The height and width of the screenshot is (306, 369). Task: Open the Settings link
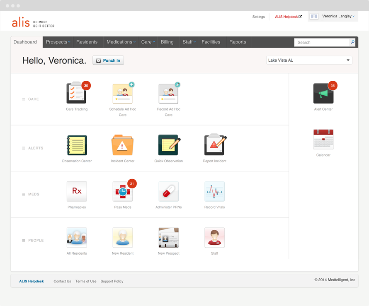pos(258,17)
